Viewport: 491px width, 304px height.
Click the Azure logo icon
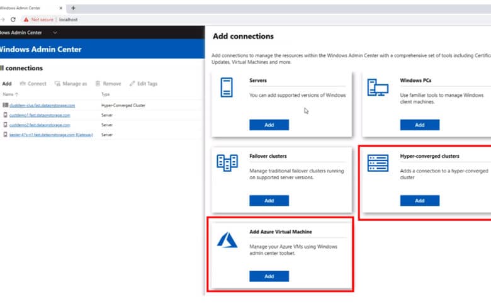pyautogui.click(x=227, y=240)
